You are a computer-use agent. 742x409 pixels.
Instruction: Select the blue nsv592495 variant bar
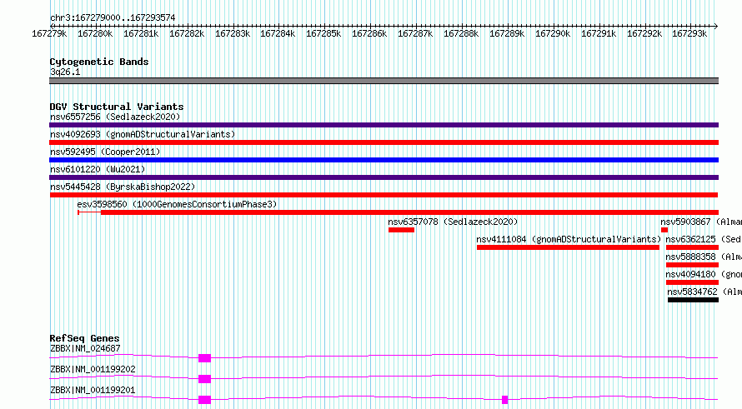pyautogui.click(x=384, y=160)
